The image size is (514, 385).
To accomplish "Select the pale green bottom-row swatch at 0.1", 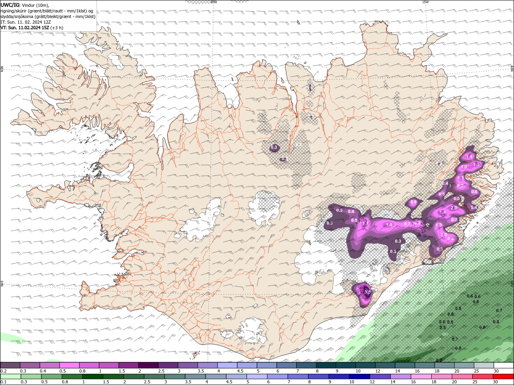I will [10, 377].
